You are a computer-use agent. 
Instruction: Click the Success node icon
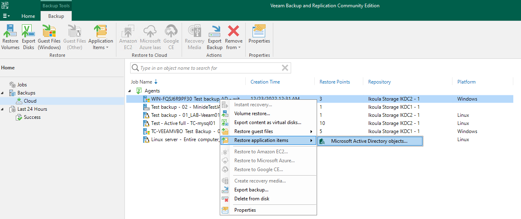(x=19, y=117)
